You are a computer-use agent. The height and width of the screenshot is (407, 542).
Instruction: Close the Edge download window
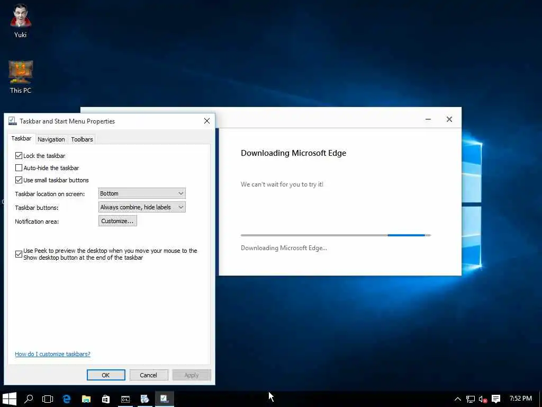point(449,119)
